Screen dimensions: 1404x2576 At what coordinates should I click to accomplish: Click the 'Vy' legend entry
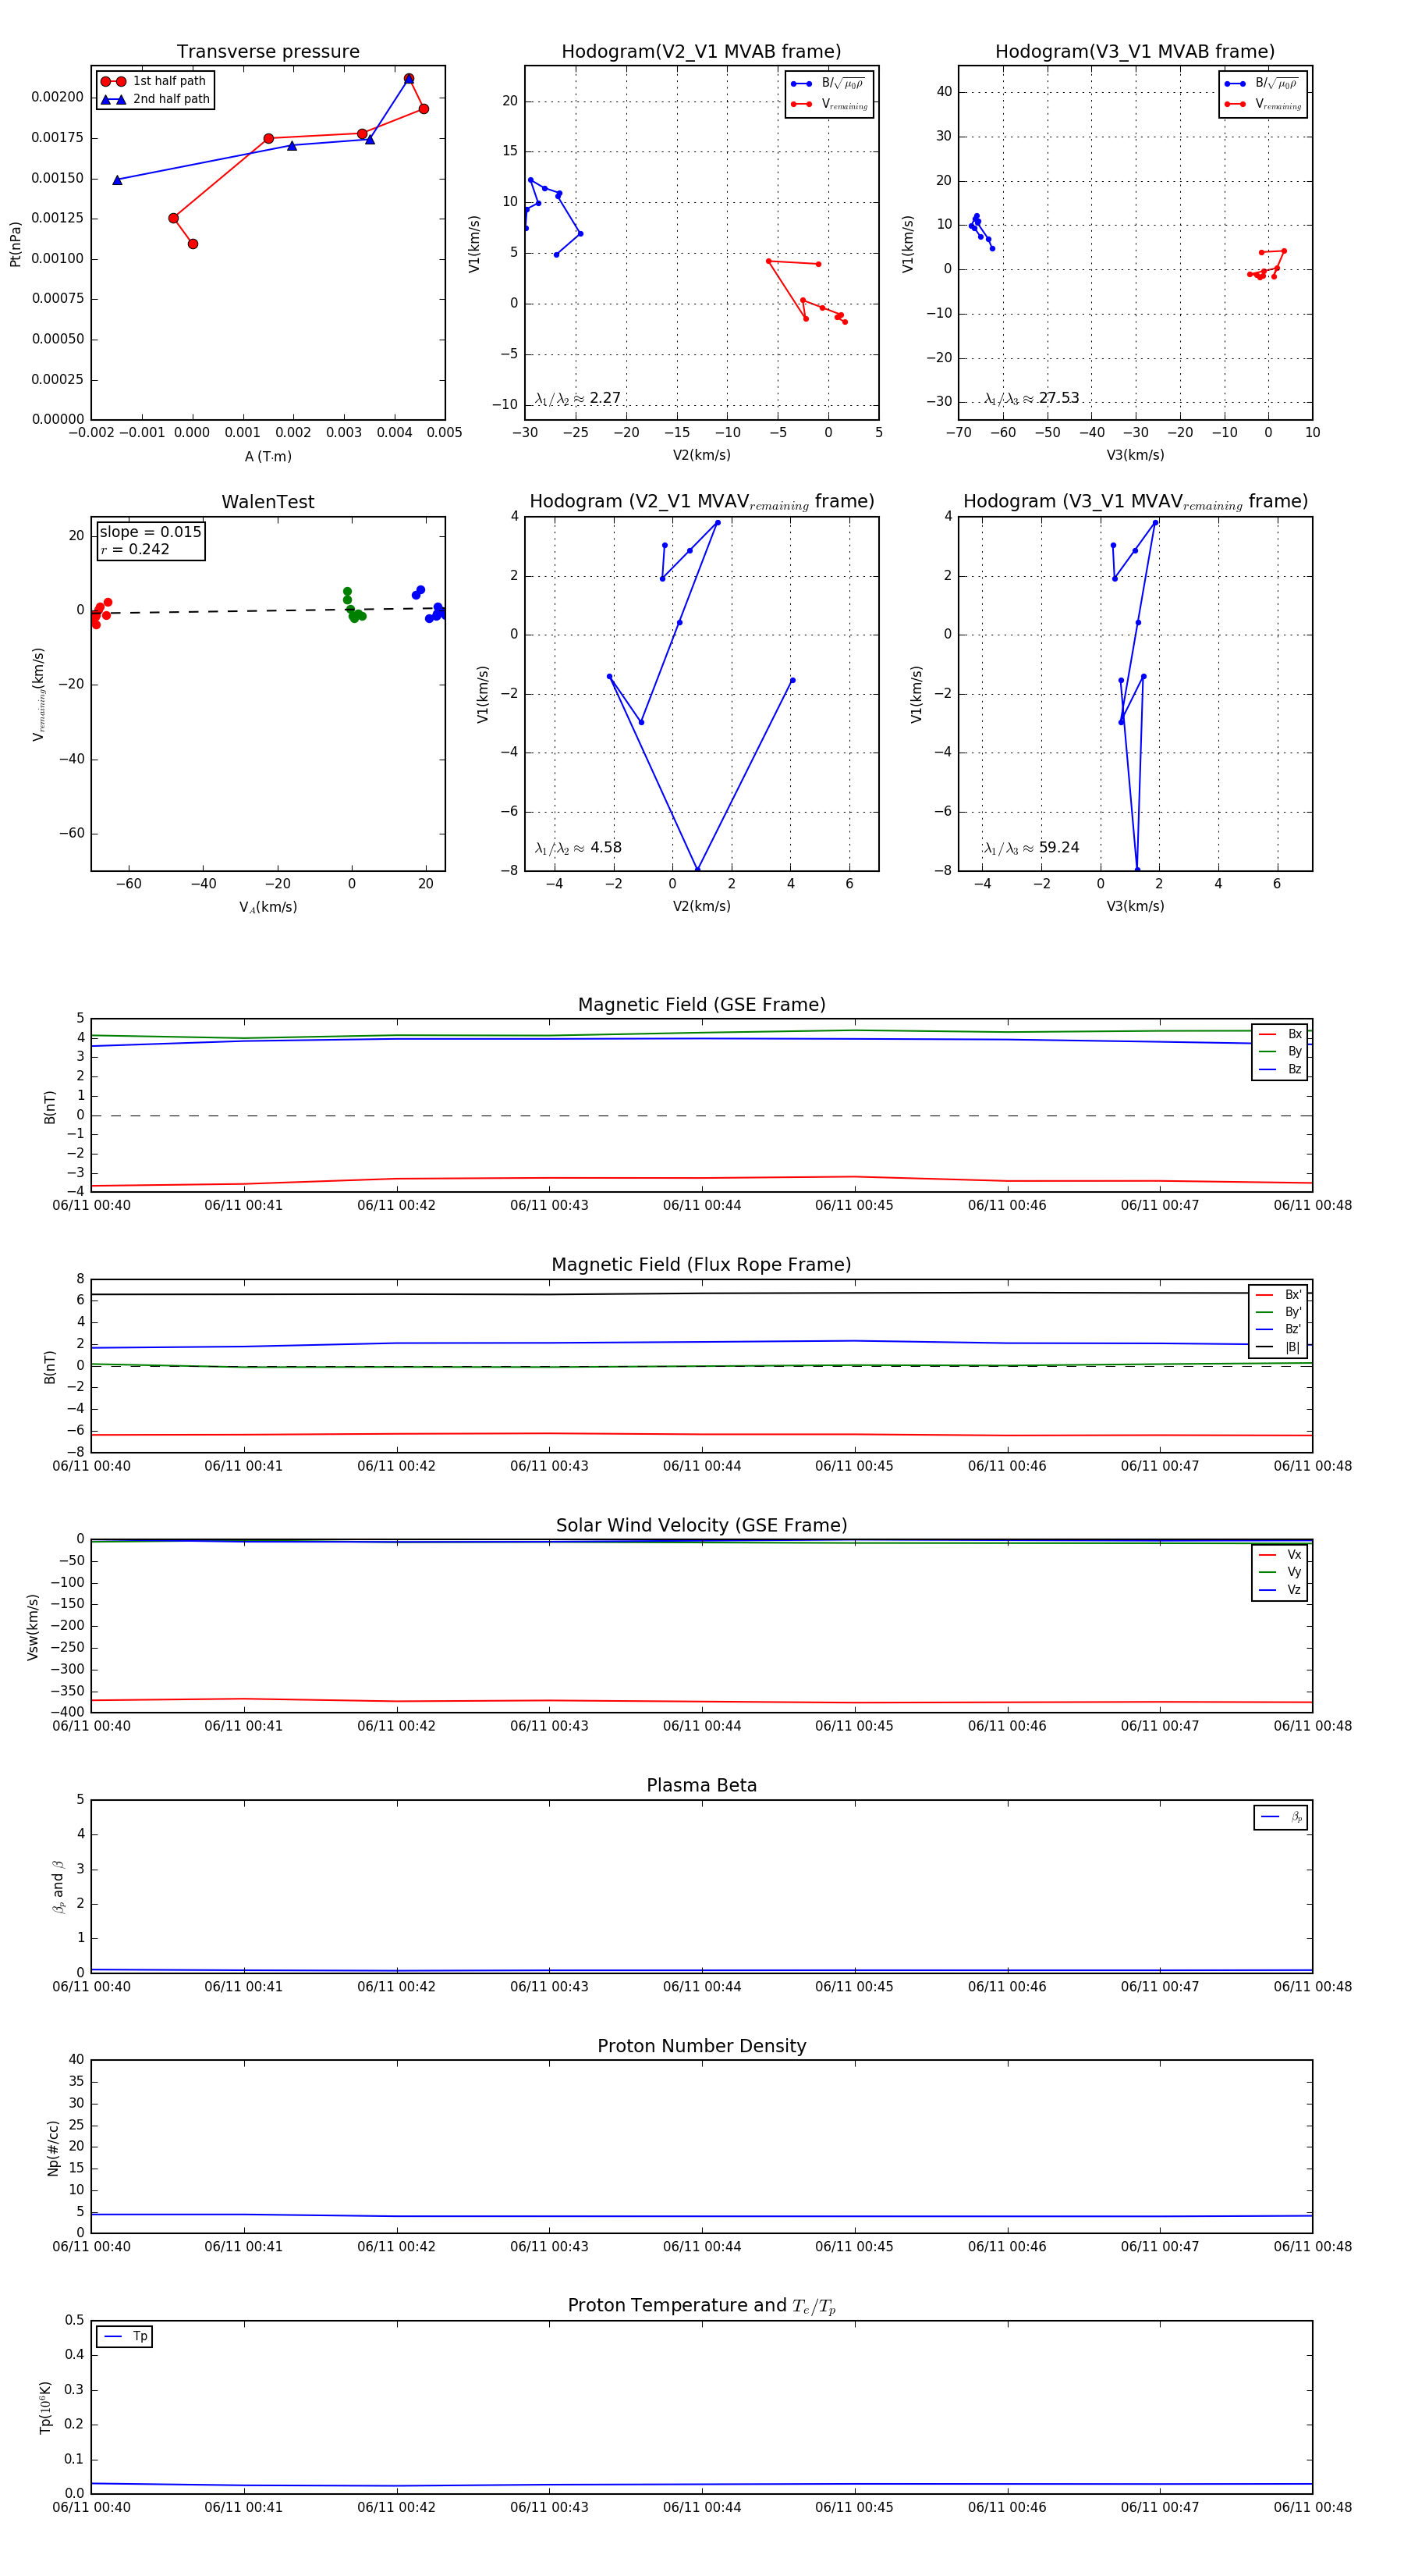coord(1280,1572)
